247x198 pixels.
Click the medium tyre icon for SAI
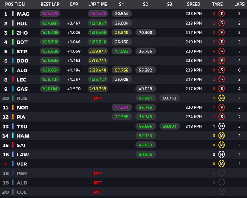pos(221,145)
